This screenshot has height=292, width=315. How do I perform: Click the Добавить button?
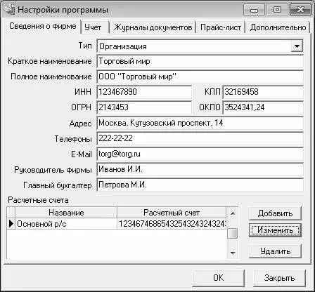[x=275, y=213]
